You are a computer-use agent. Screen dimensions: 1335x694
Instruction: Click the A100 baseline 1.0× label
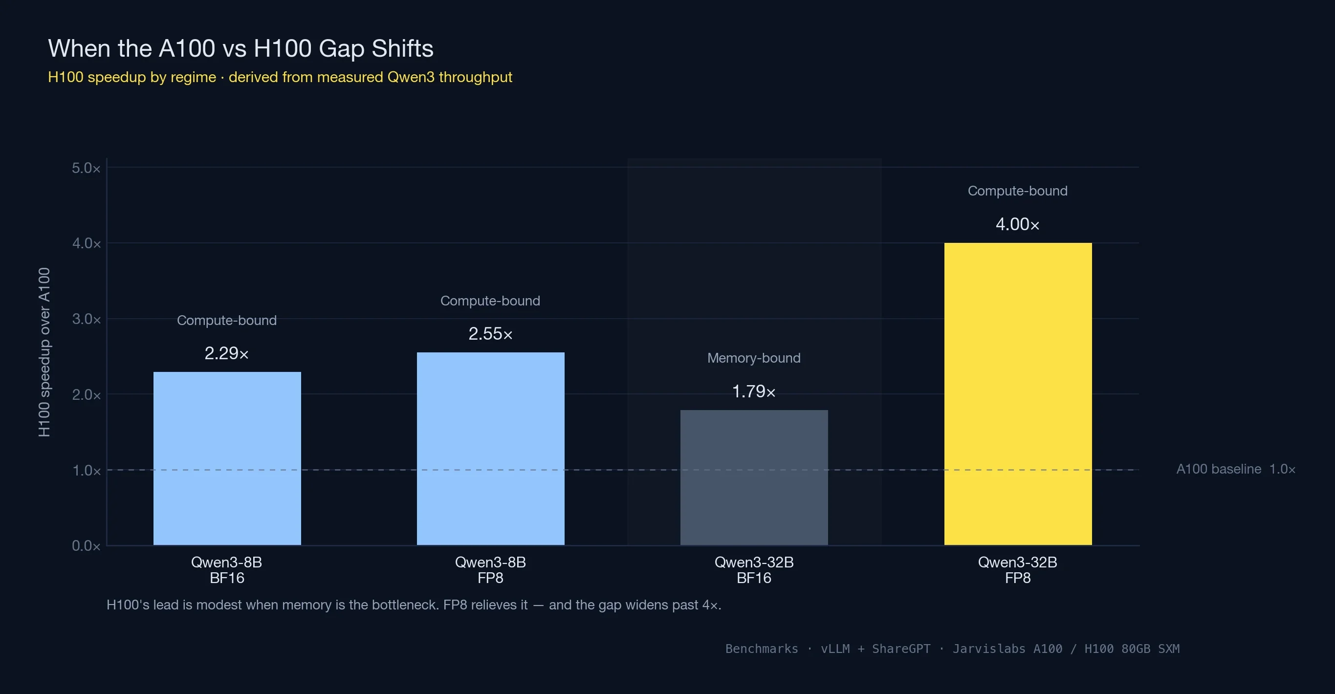(x=1235, y=469)
